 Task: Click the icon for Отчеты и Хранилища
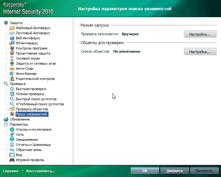tap(12, 145)
